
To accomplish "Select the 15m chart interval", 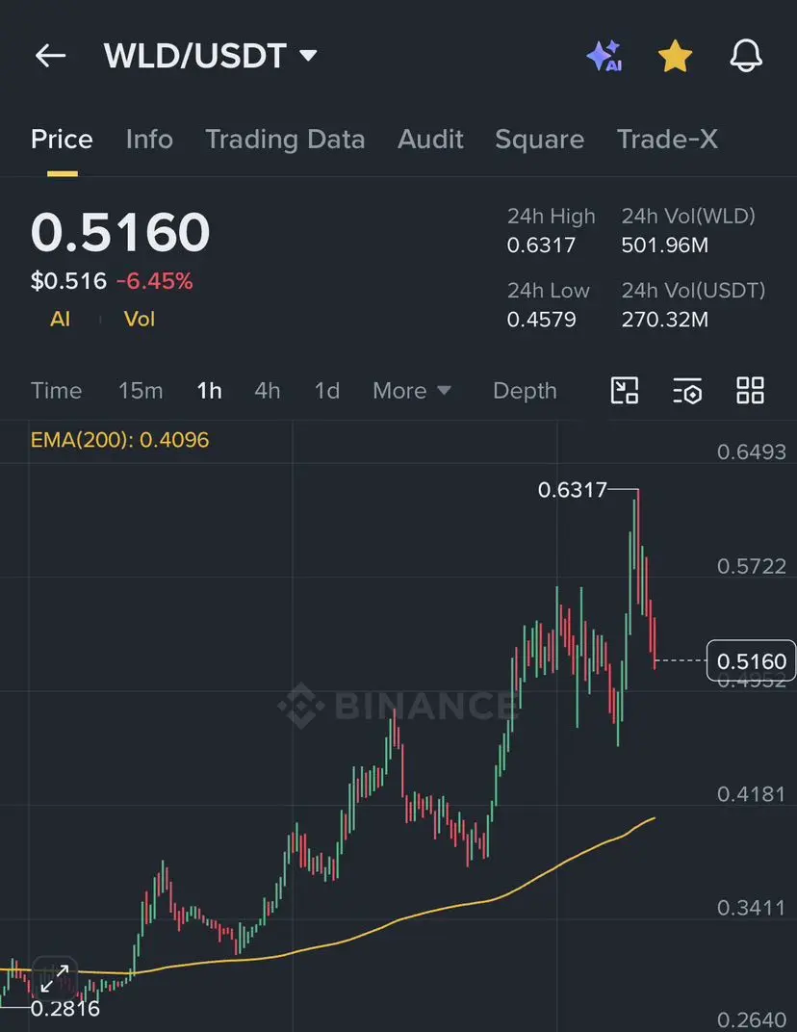I will tap(141, 391).
